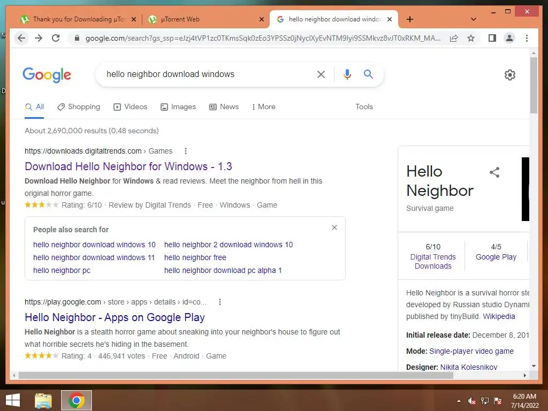This screenshot has height=411, width=548.
Task: Clear the Google search box text
Action: [x=321, y=74]
